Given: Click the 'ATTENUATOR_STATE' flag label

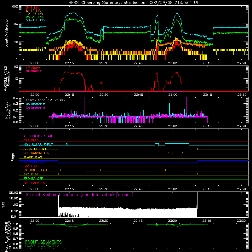Looking at the screenshot, I should click(38, 136).
